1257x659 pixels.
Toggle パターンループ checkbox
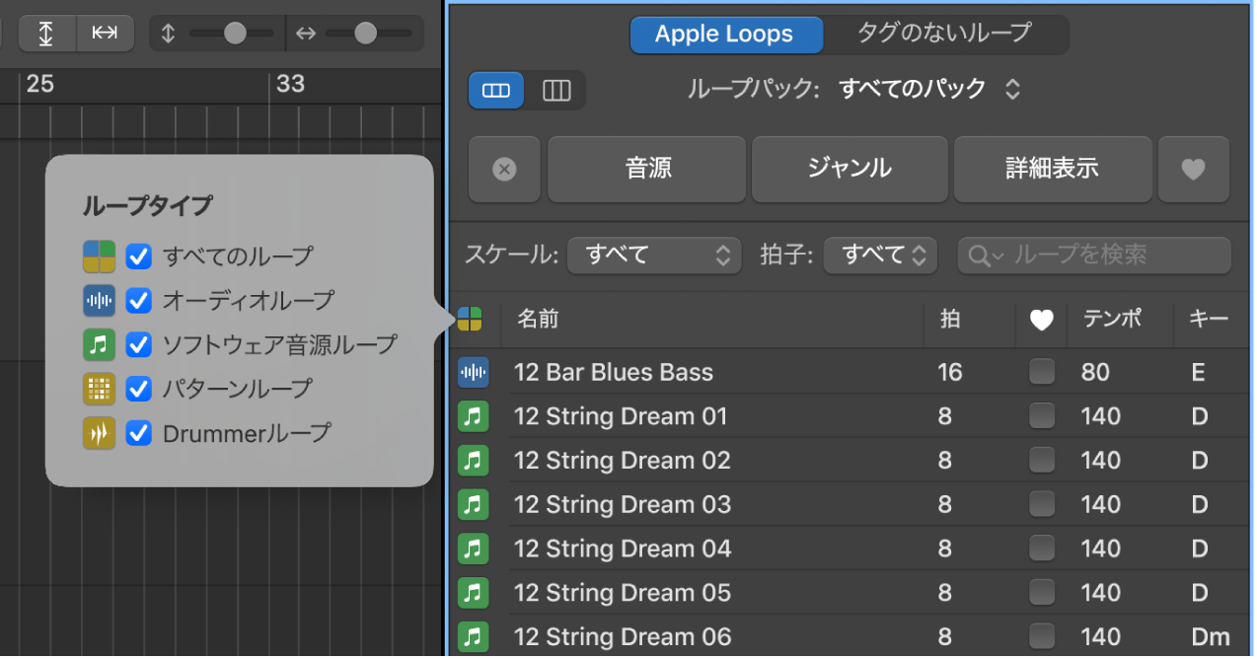(x=139, y=389)
